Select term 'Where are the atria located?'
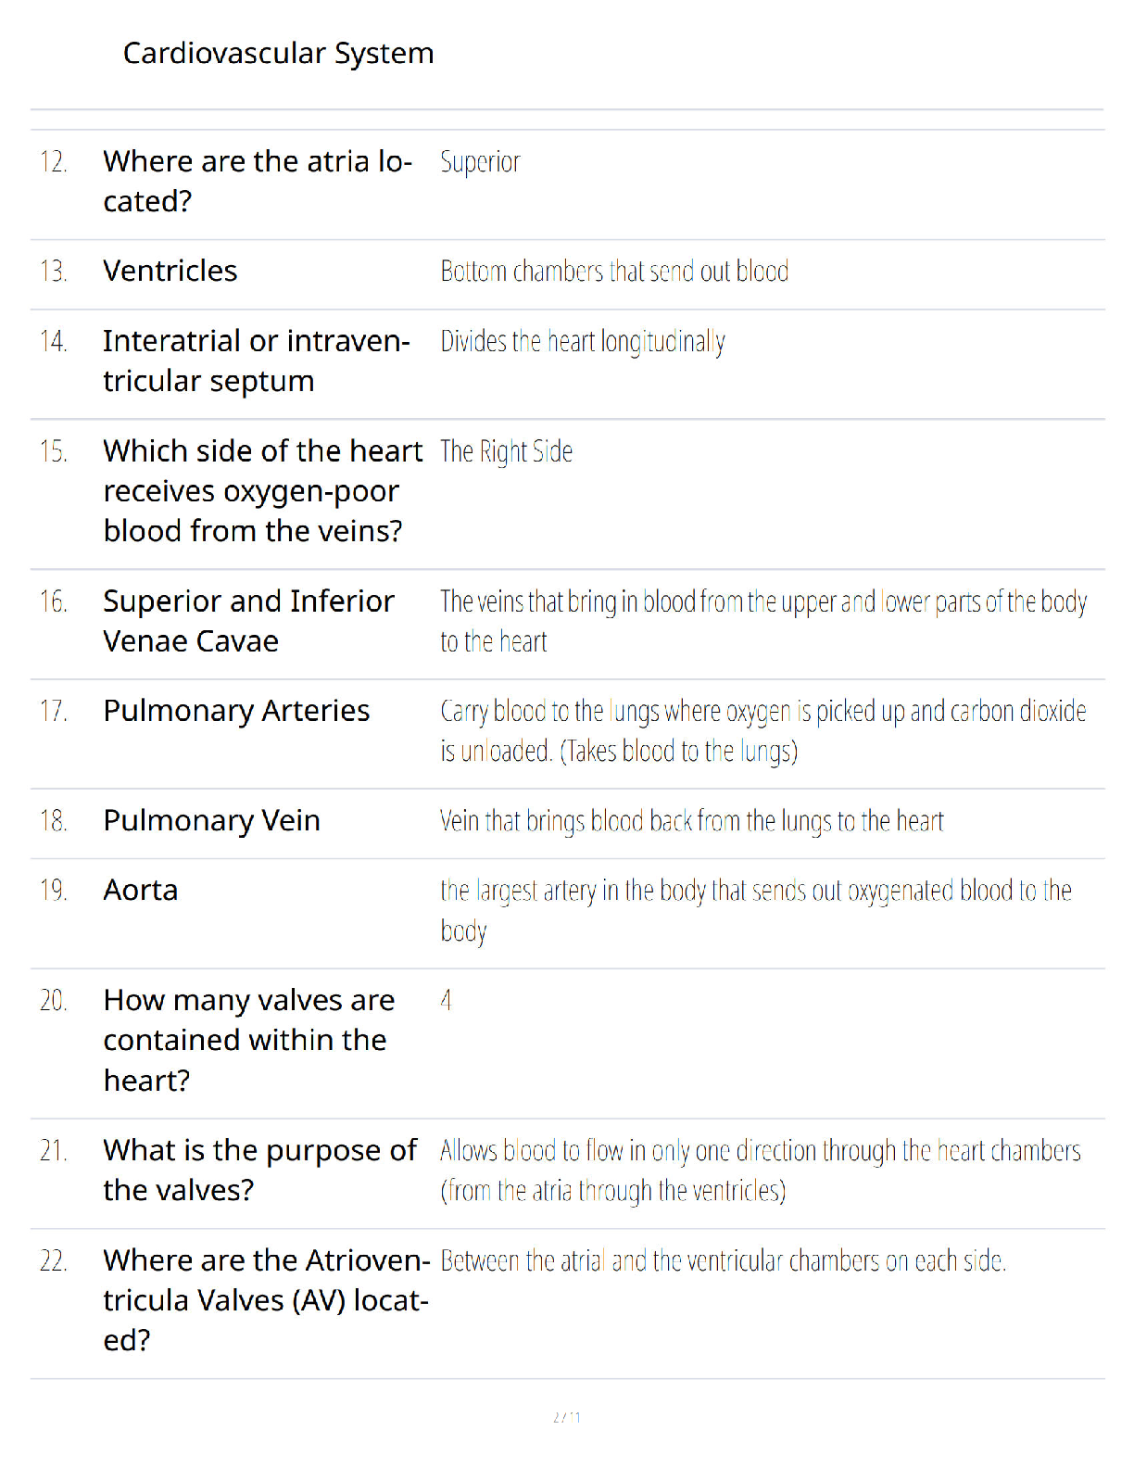1134x1468 pixels. point(258,181)
